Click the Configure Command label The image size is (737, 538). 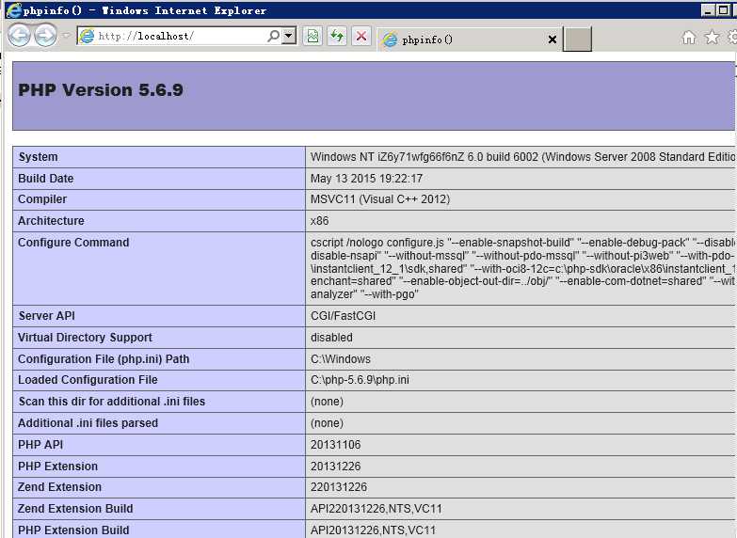73,243
